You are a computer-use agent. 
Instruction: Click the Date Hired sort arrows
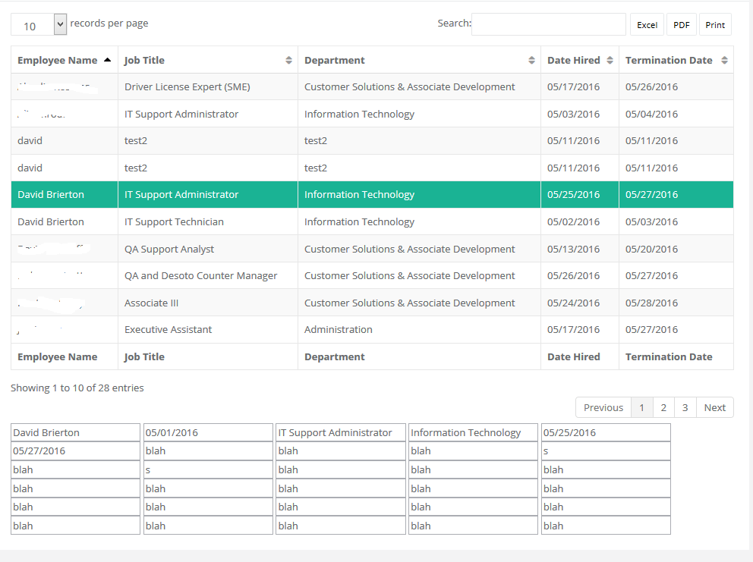click(x=610, y=60)
